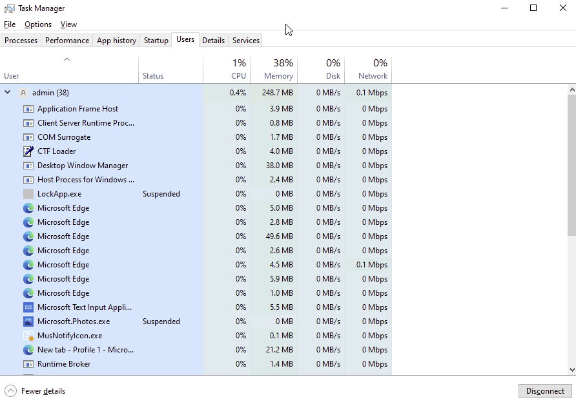Sort by the User column header
The width and height of the screenshot is (576, 404).
70,70
